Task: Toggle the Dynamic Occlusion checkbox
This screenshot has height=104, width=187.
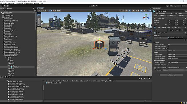Action: (x=168, y=65)
